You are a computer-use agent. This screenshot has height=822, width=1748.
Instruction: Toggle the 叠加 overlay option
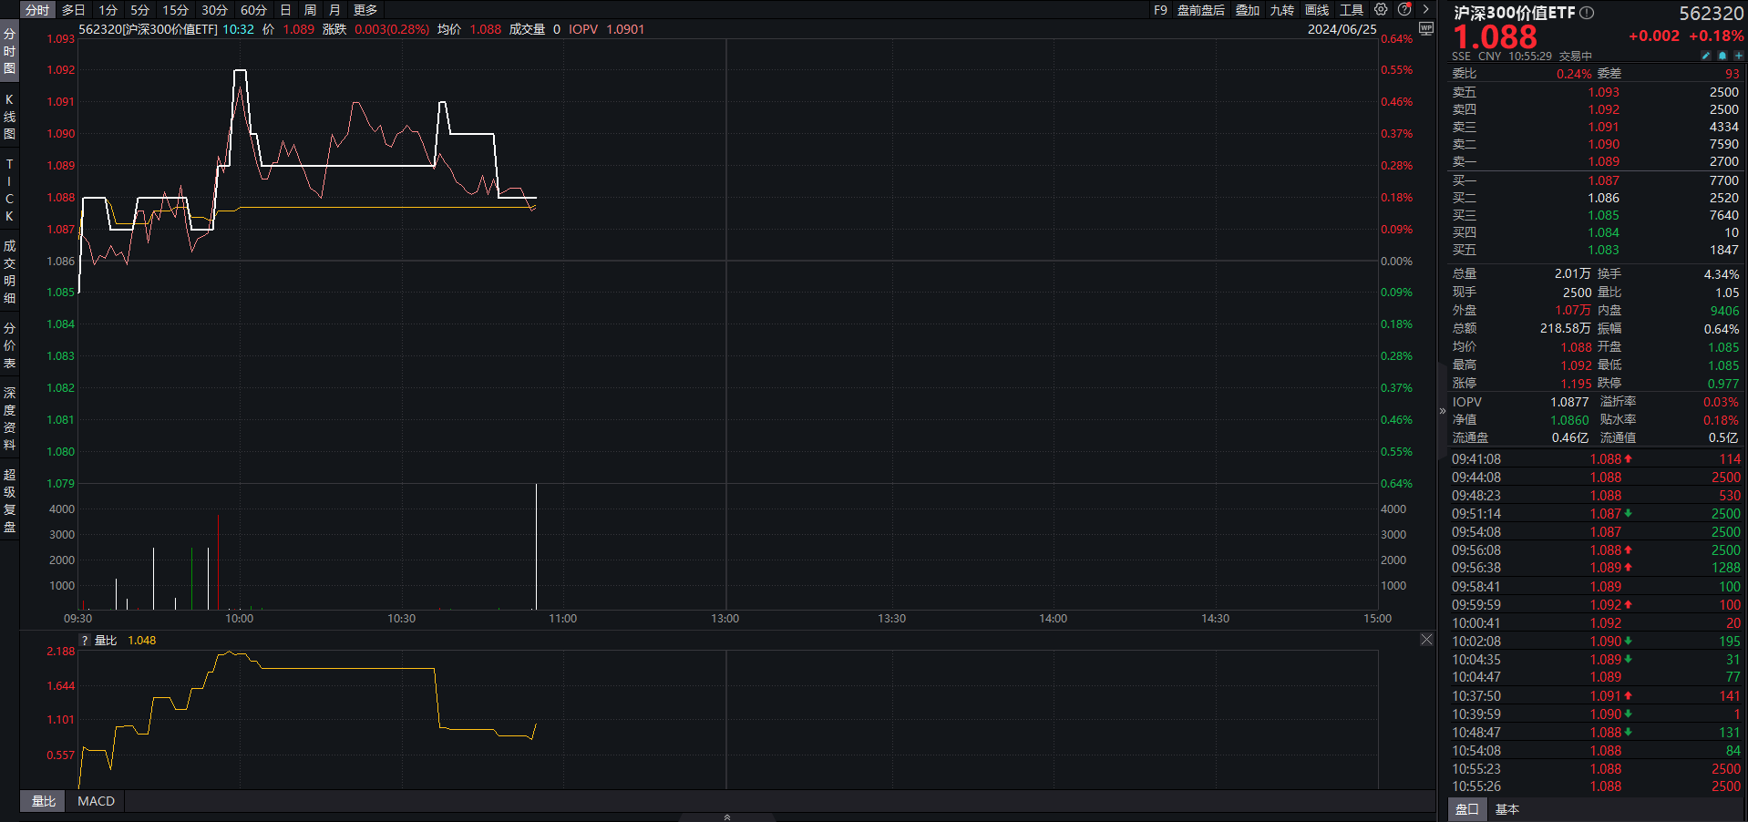pyautogui.click(x=1248, y=10)
